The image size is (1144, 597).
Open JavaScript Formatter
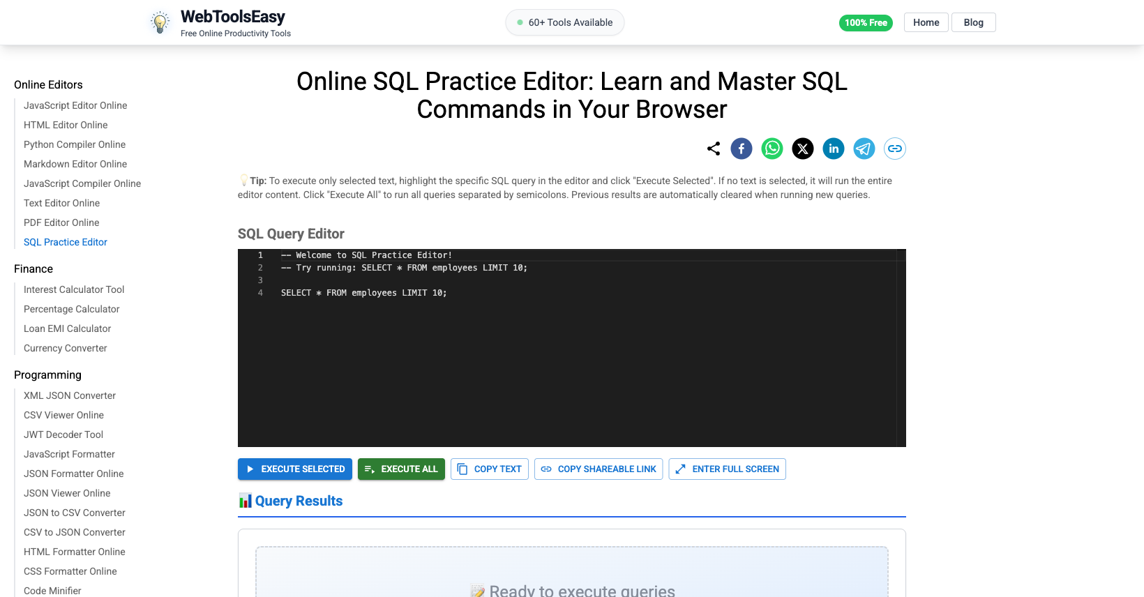pos(69,454)
